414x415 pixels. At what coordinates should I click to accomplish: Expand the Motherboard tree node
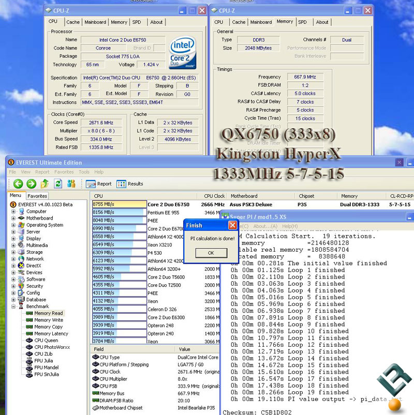coord(13,218)
